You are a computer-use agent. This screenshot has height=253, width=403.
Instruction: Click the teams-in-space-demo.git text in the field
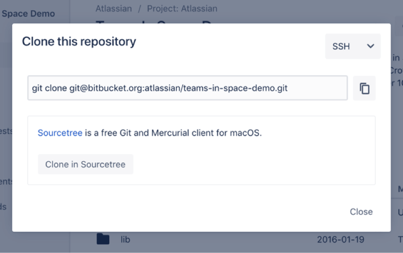pyautogui.click(x=236, y=88)
